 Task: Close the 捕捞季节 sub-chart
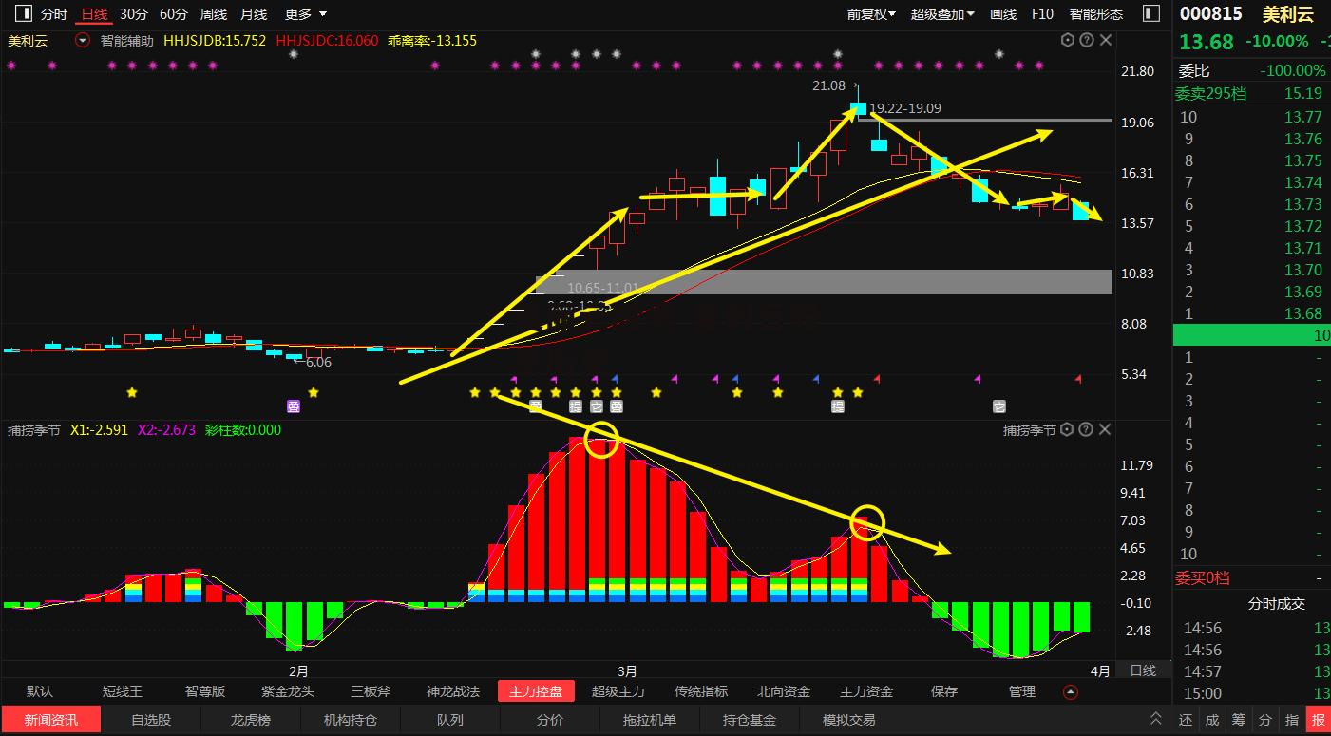[x=1105, y=430]
